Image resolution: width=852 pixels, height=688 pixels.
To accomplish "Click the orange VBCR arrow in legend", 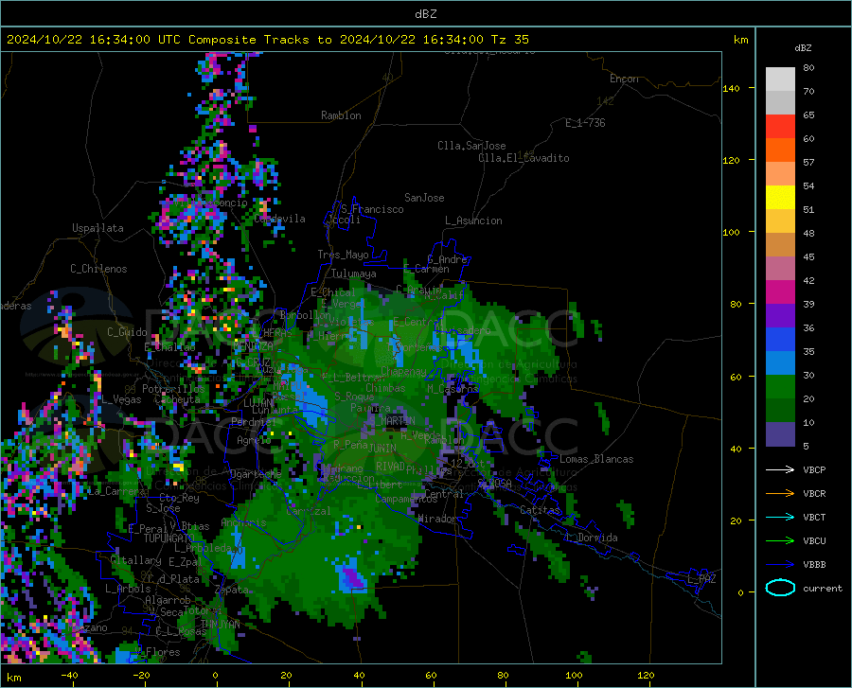I will coord(780,494).
